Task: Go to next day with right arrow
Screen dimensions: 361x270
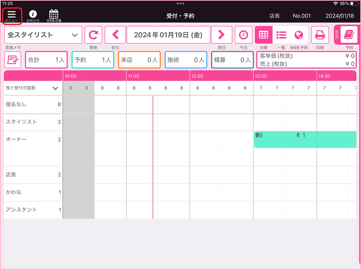Action: point(221,35)
